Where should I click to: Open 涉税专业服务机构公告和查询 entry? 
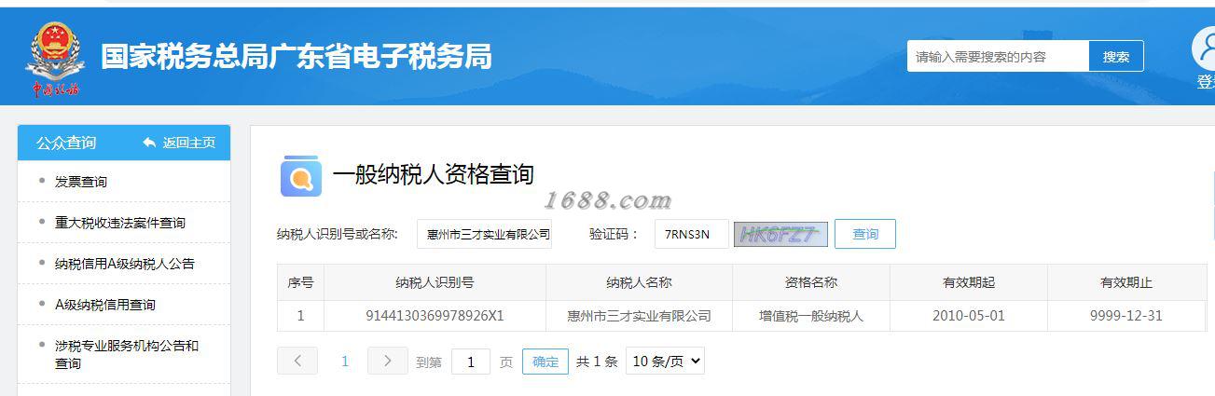coord(127,354)
